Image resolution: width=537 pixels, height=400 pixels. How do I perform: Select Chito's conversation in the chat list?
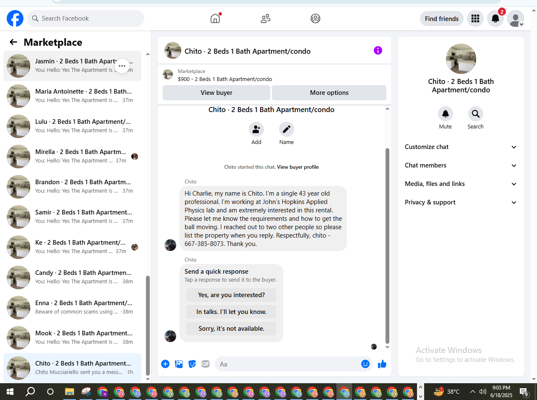[72, 368]
